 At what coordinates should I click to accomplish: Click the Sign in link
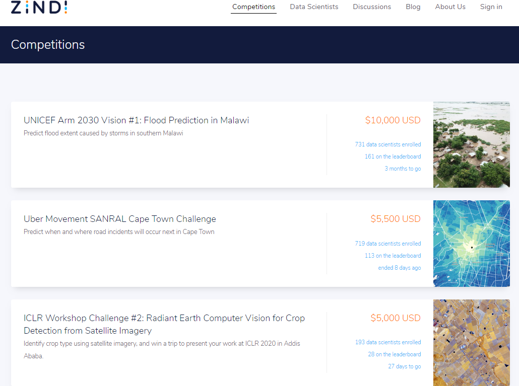click(491, 7)
